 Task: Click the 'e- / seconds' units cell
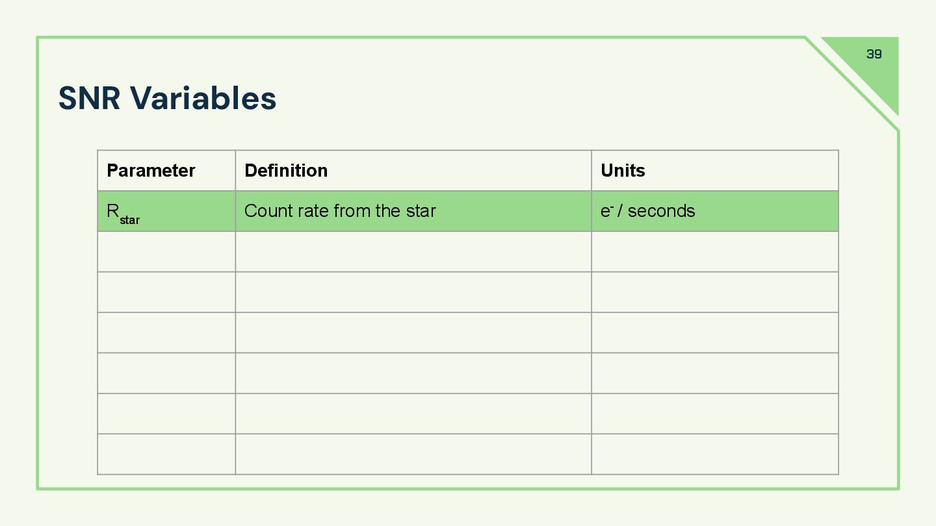click(x=715, y=211)
